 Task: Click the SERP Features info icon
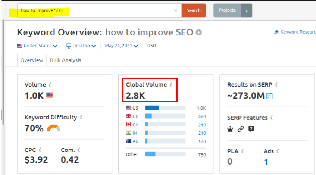coord(272,118)
